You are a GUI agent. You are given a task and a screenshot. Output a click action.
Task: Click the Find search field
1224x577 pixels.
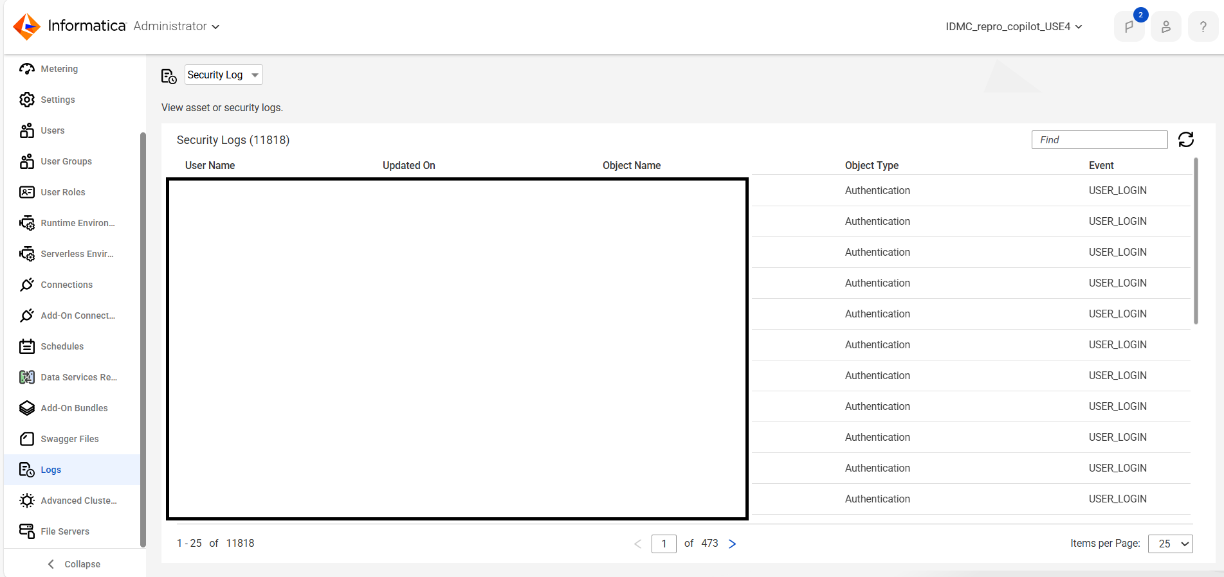coord(1100,139)
